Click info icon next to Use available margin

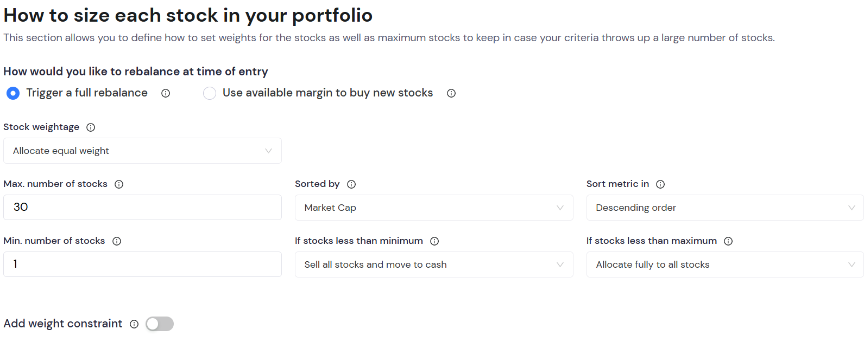(451, 93)
